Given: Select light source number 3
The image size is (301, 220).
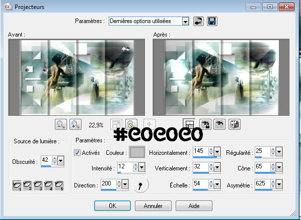Looking at the screenshot, I should 38,185.
